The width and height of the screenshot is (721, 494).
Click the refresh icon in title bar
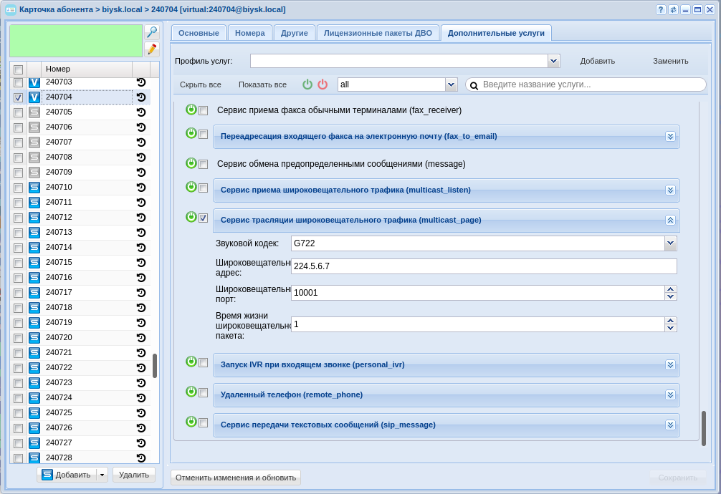(673, 9)
